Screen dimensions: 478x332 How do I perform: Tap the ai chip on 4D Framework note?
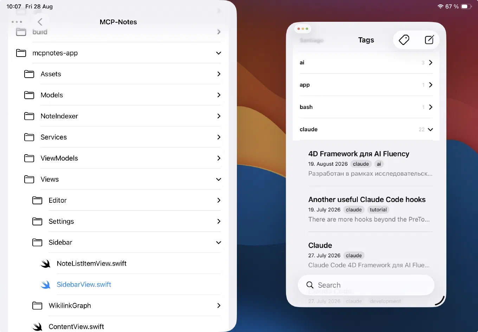pyautogui.click(x=379, y=164)
